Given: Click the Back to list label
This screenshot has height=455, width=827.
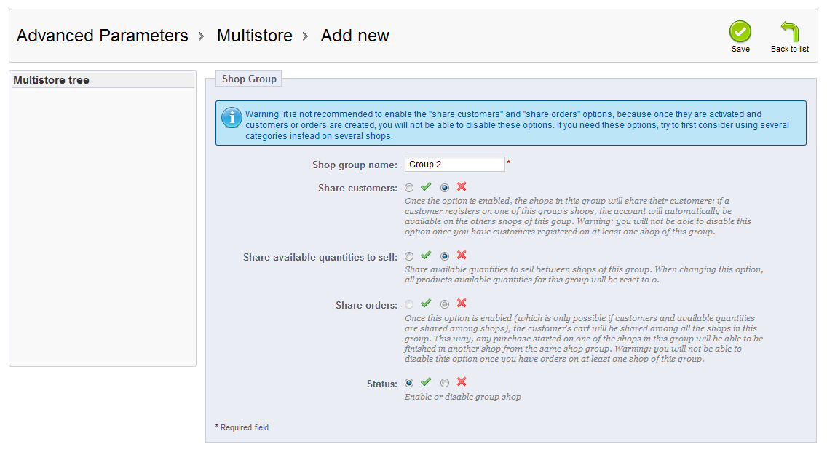Looking at the screenshot, I should [790, 49].
